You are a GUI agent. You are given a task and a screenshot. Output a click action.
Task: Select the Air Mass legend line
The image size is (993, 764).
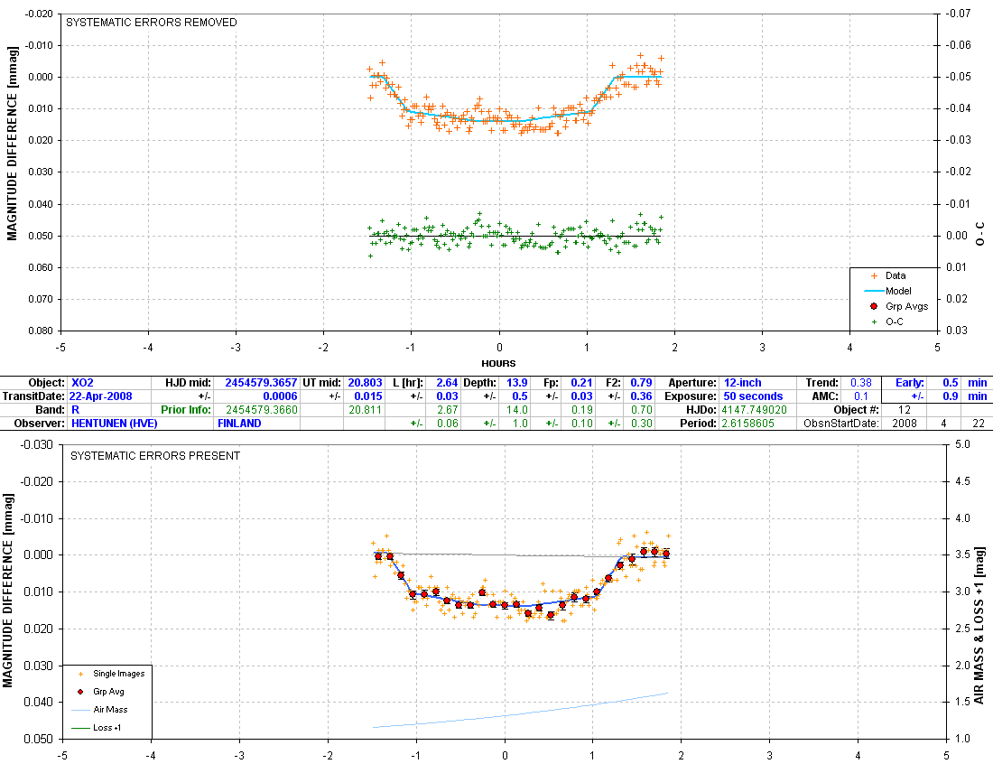coord(80,709)
